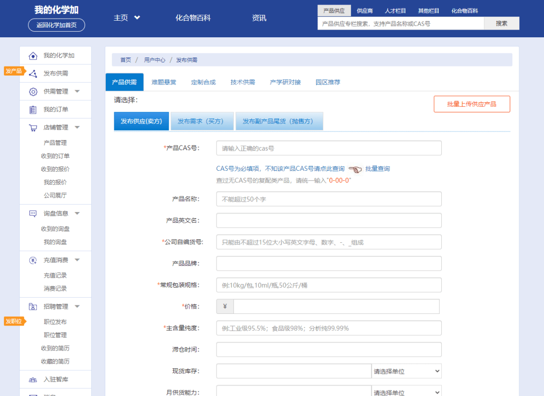Open the CAS号 lookup link 请点此查询

point(329,169)
